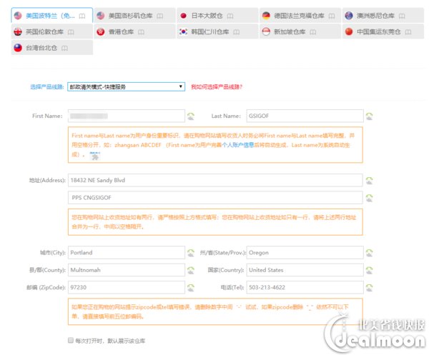Click book icon beside 英国伦敦仓库
The height and width of the screenshot is (355, 429).
pyautogui.click(x=71, y=32)
